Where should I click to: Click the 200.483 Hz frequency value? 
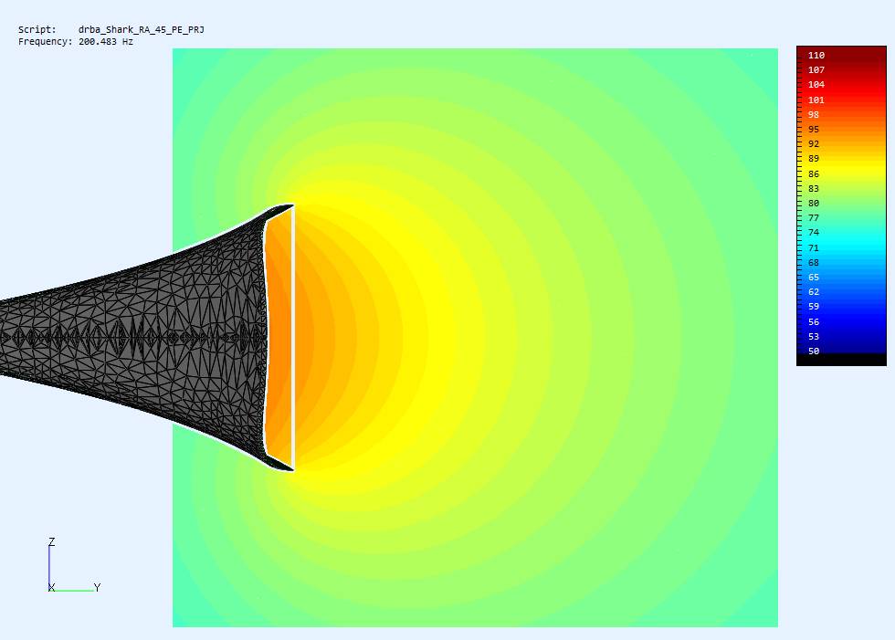click(106, 42)
